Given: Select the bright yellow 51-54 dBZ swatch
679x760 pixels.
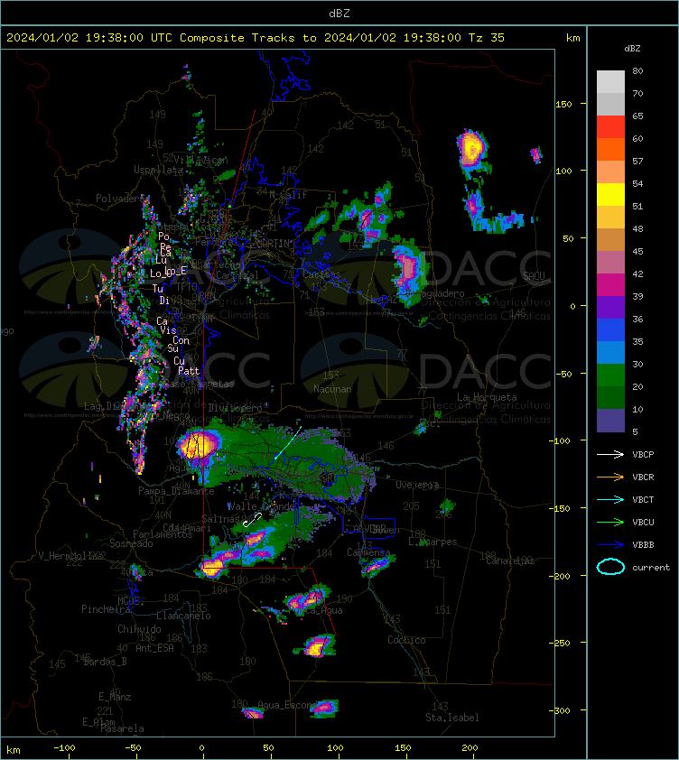Looking at the screenshot, I should [610, 194].
